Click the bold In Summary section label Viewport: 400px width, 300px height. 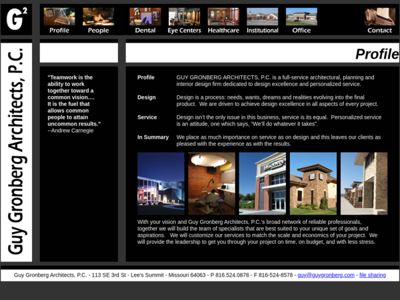153,137
